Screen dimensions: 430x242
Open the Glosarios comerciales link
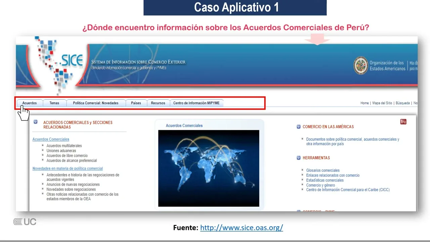coord(323,170)
